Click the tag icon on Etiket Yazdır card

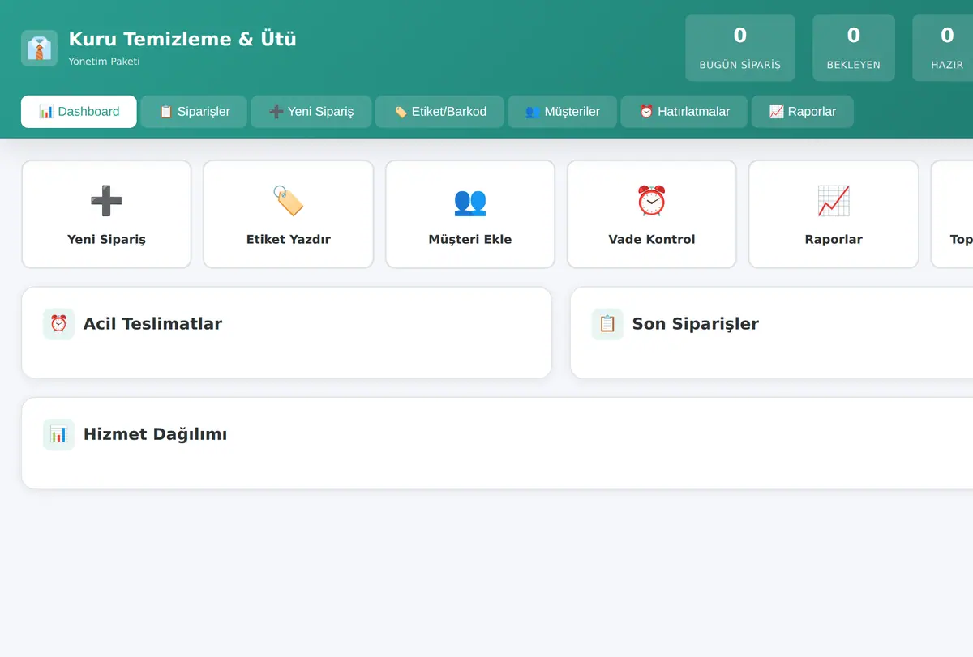tap(288, 201)
